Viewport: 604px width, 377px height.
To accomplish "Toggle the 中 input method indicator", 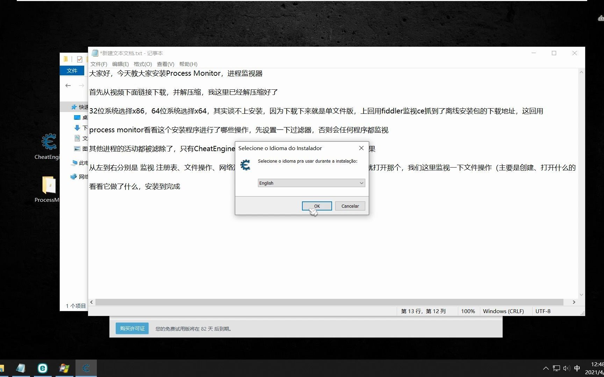I will pyautogui.click(x=577, y=368).
